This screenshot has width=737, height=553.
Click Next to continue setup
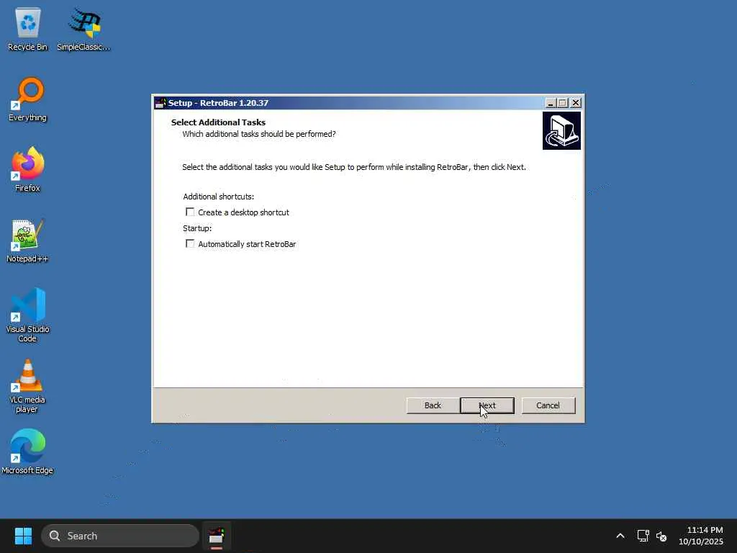click(x=487, y=405)
